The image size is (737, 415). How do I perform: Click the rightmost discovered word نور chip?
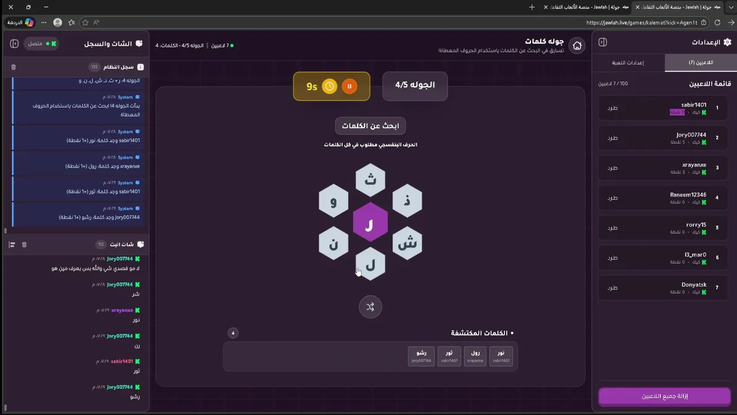(501, 356)
